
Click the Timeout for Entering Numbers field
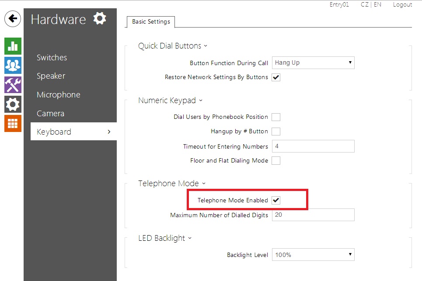(x=313, y=146)
